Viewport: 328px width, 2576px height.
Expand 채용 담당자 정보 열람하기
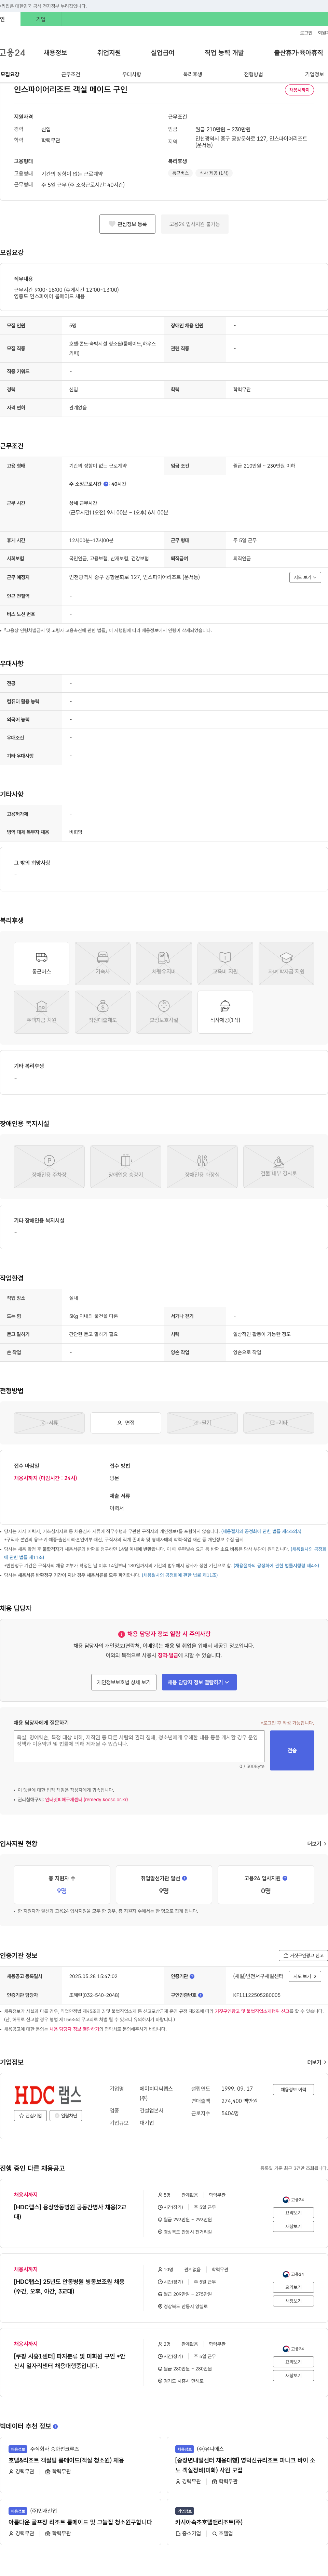tap(199, 1682)
